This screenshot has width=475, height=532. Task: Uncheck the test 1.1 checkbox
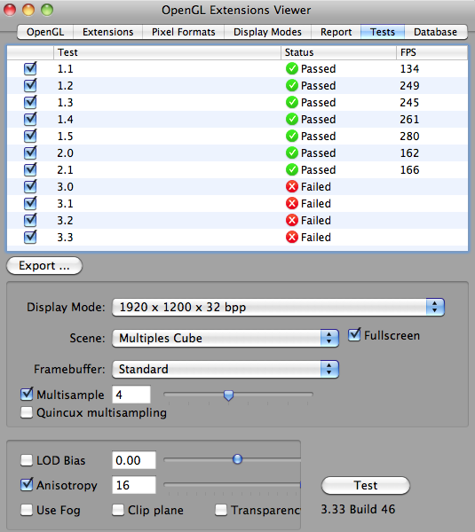tap(30, 69)
